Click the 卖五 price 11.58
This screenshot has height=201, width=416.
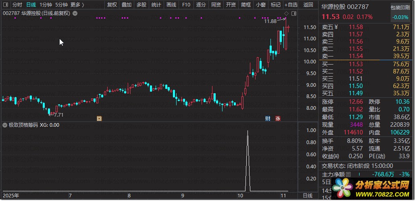pos(356,27)
